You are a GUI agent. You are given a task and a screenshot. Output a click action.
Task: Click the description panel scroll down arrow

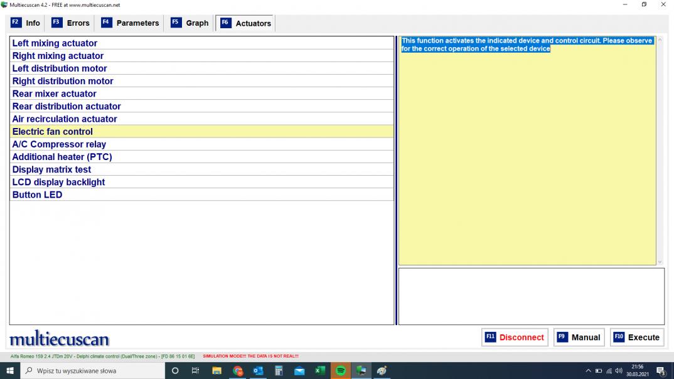pos(660,262)
